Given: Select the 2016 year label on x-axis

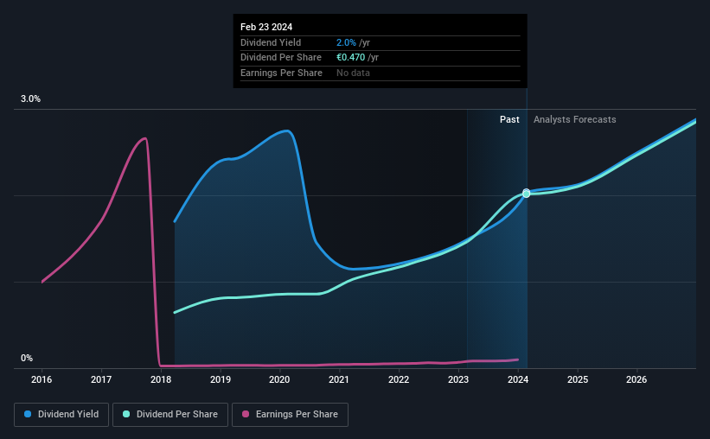Looking at the screenshot, I should [x=42, y=379].
